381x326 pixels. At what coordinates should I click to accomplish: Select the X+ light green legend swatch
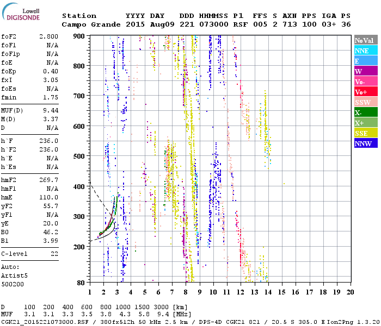(366, 123)
